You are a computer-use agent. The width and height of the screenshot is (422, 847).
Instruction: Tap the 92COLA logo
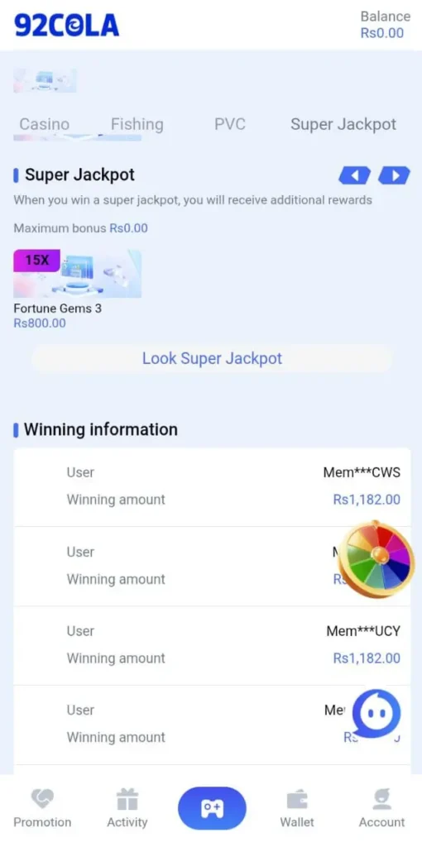(66, 26)
